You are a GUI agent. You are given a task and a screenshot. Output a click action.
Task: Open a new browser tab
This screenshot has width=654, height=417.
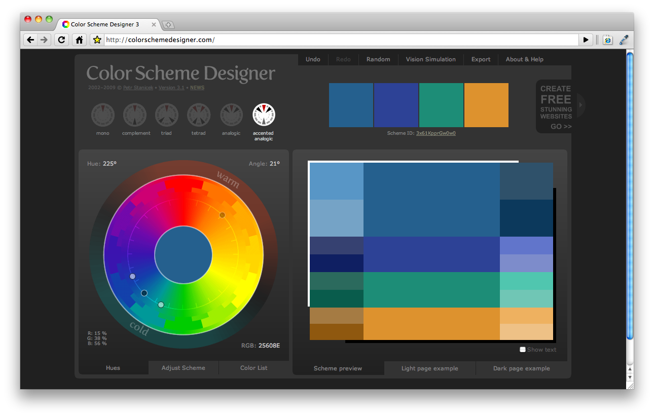pyautogui.click(x=168, y=24)
